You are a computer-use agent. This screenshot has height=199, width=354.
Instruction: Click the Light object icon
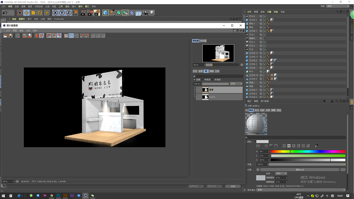tap(152, 13)
